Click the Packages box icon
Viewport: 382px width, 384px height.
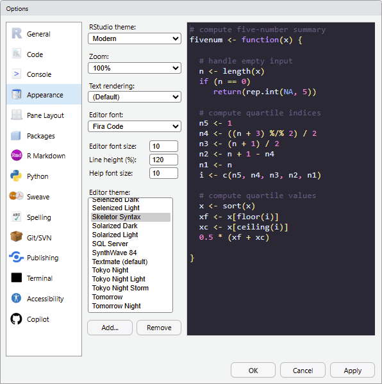pyautogui.click(x=16, y=135)
